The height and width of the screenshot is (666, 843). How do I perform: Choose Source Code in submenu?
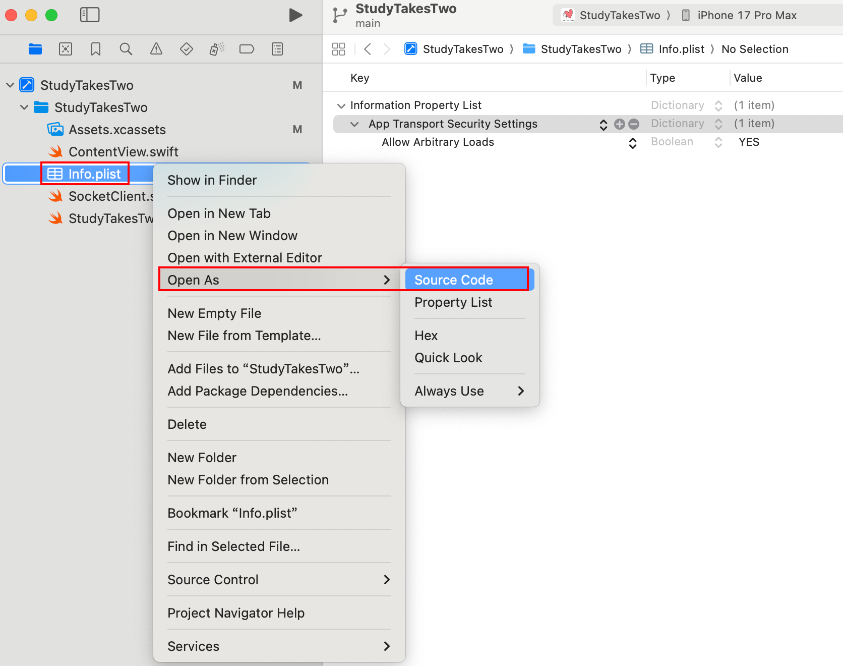click(x=470, y=280)
